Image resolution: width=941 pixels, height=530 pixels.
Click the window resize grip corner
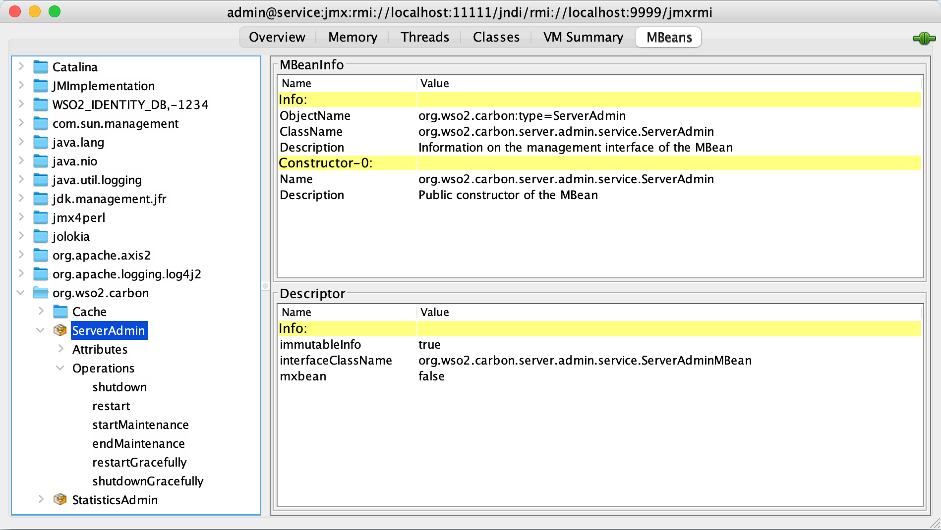(935, 524)
